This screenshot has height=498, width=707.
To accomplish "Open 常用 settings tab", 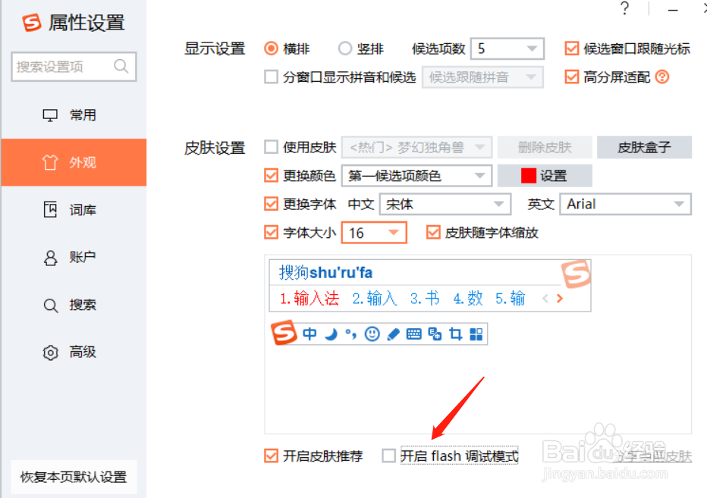I will pyautogui.click(x=74, y=115).
